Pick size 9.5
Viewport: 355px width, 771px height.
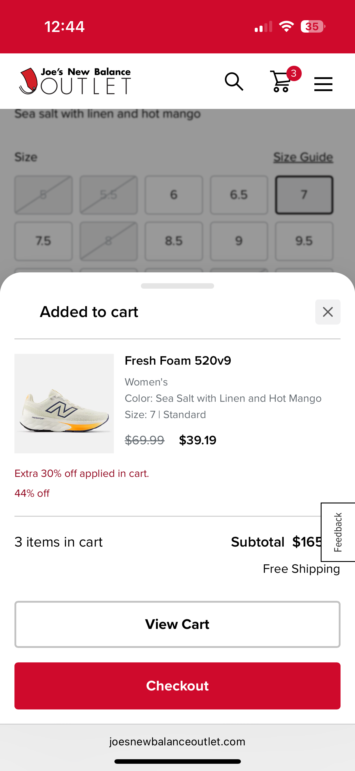click(x=304, y=241)
